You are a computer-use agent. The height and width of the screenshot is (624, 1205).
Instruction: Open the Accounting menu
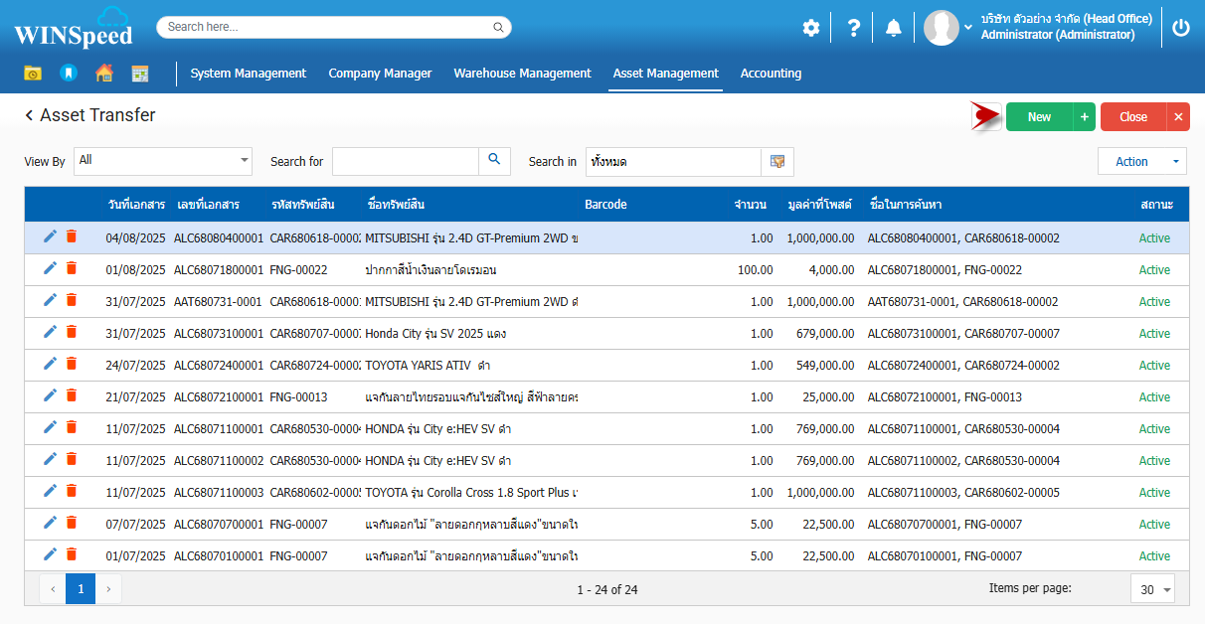[771, 73]
